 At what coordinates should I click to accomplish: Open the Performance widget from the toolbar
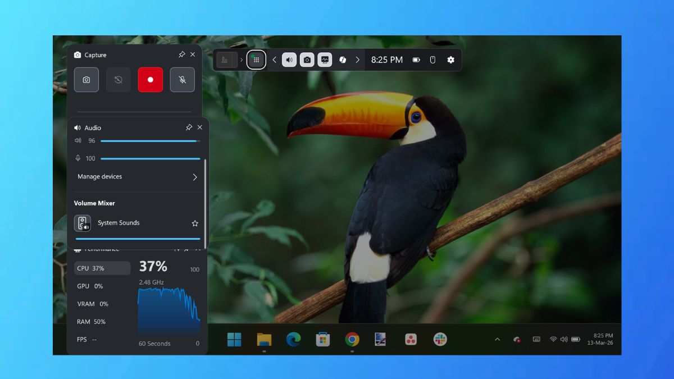click(325, 60)
